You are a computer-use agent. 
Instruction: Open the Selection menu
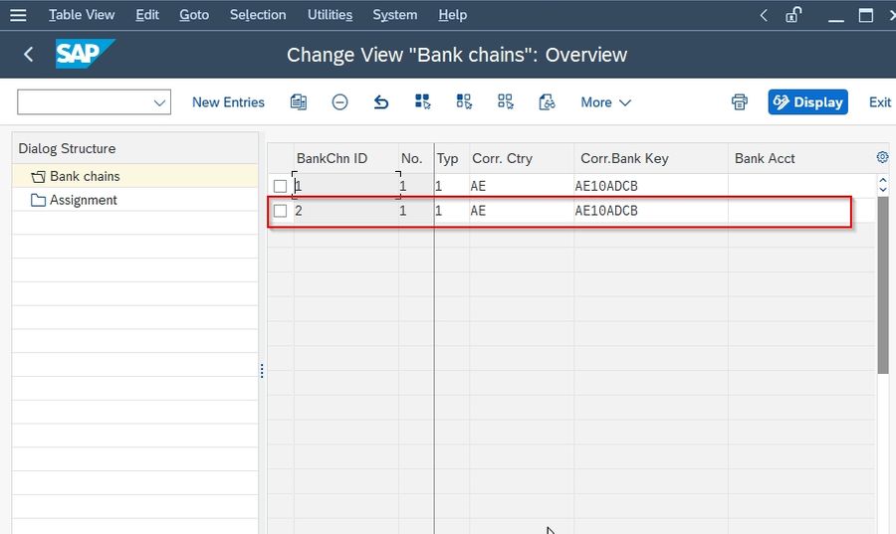pyautogui.click(x=258, y=15)
